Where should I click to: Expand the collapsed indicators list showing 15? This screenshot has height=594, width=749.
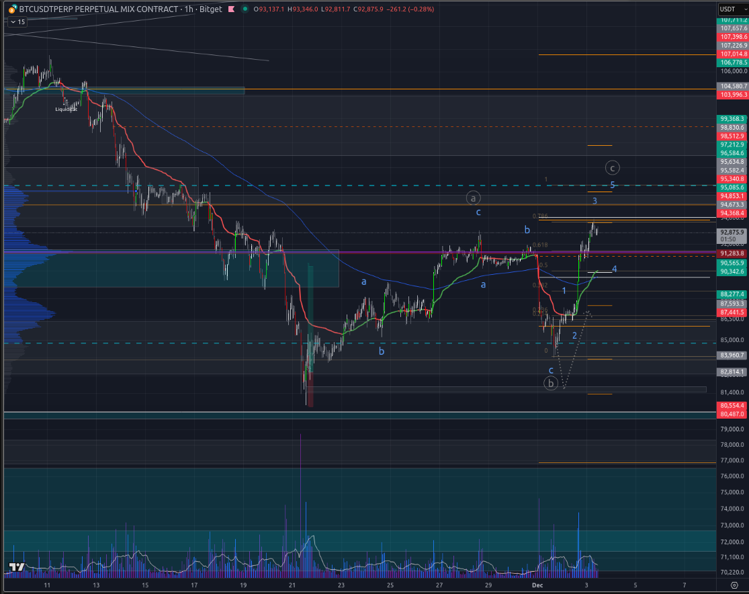(17, 22)
